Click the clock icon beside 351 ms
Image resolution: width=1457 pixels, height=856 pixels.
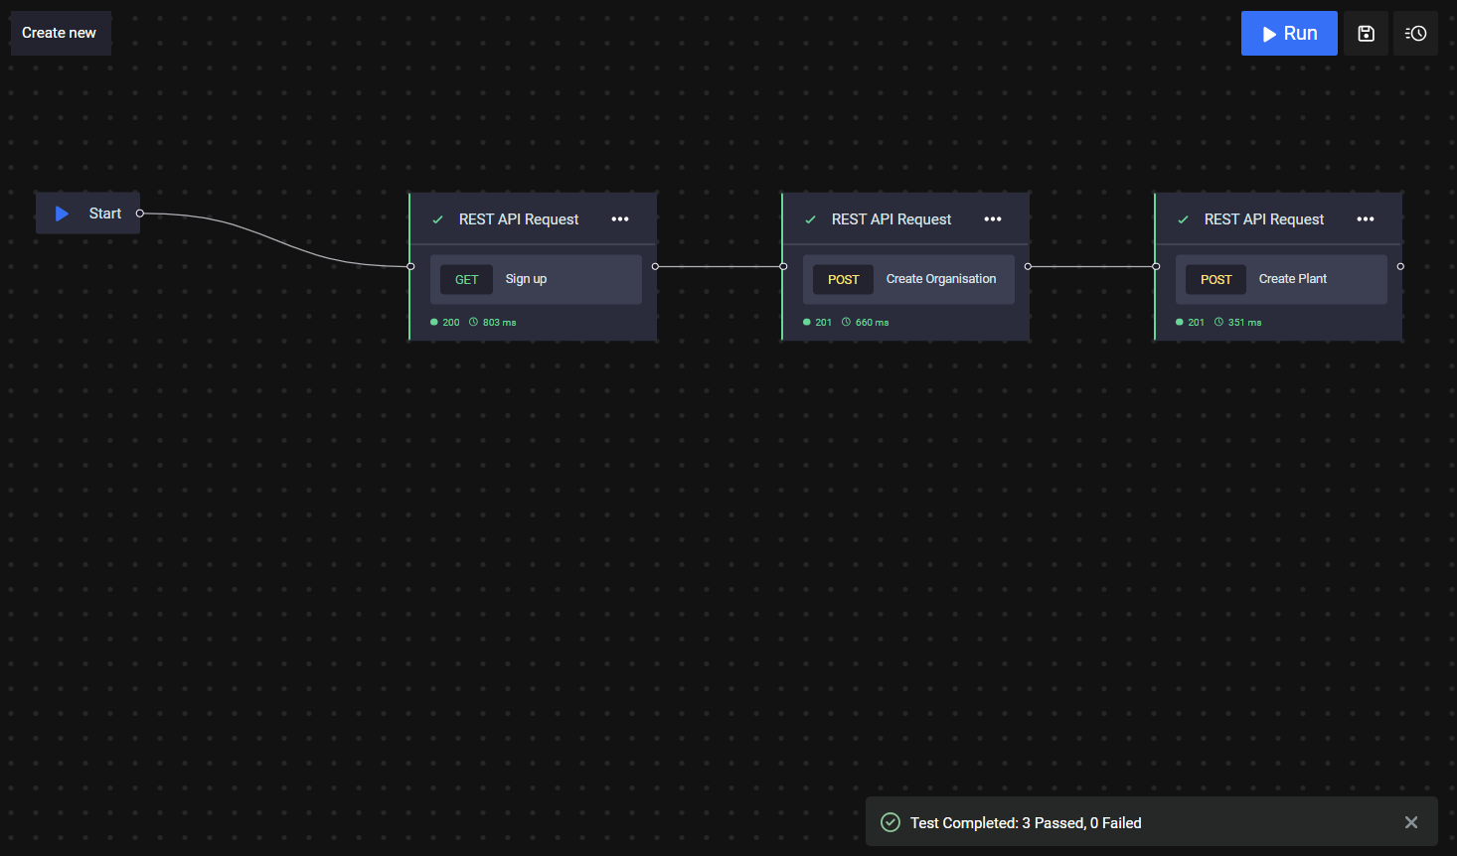click(x=1218, y=322)
